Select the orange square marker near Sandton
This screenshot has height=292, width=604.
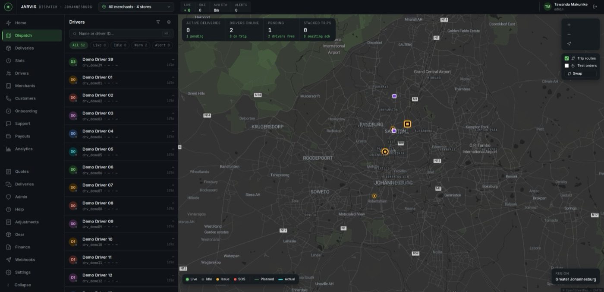coord(407,124)
